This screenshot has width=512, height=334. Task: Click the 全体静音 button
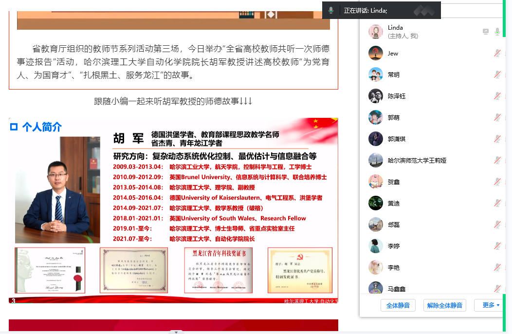pyautogui.click(x=398, y=305)
